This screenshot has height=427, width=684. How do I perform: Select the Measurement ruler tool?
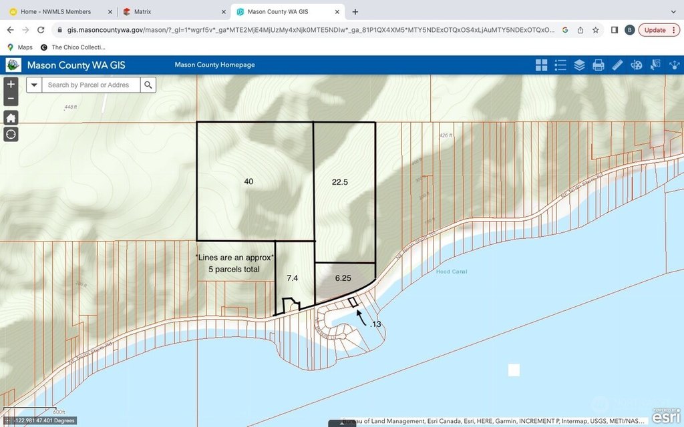click(x=617, y=65)
